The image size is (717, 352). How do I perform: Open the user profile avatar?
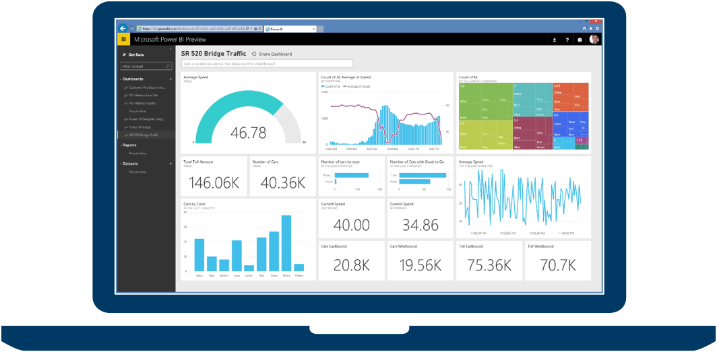(x=594, y=39)
